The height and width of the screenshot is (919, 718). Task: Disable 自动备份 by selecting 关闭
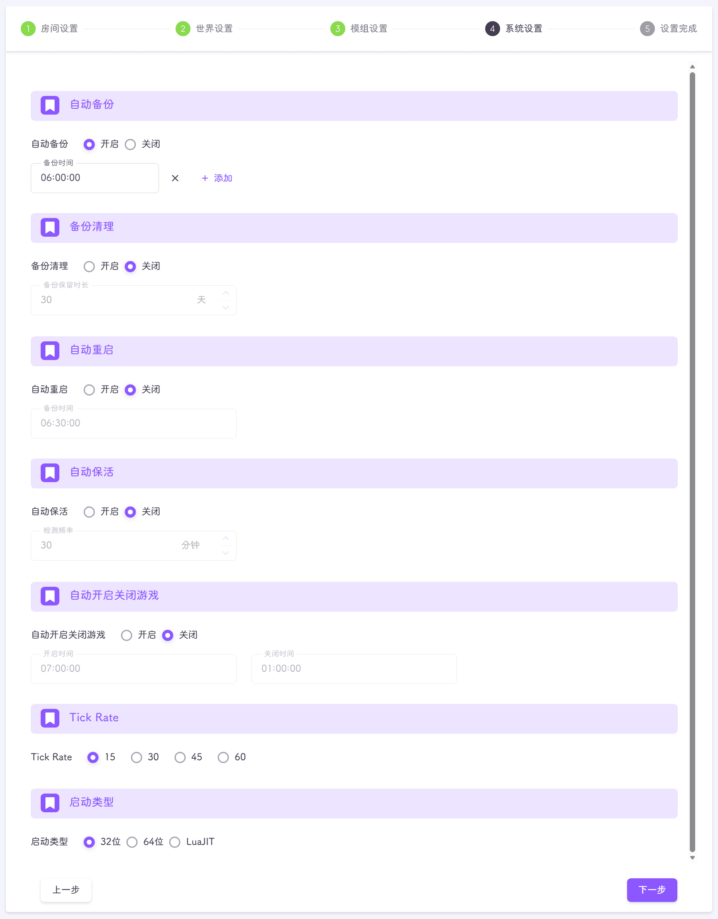click(x=130, y=145)
